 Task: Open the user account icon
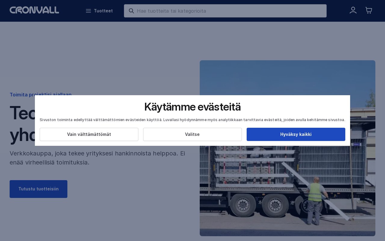[353, 11]
